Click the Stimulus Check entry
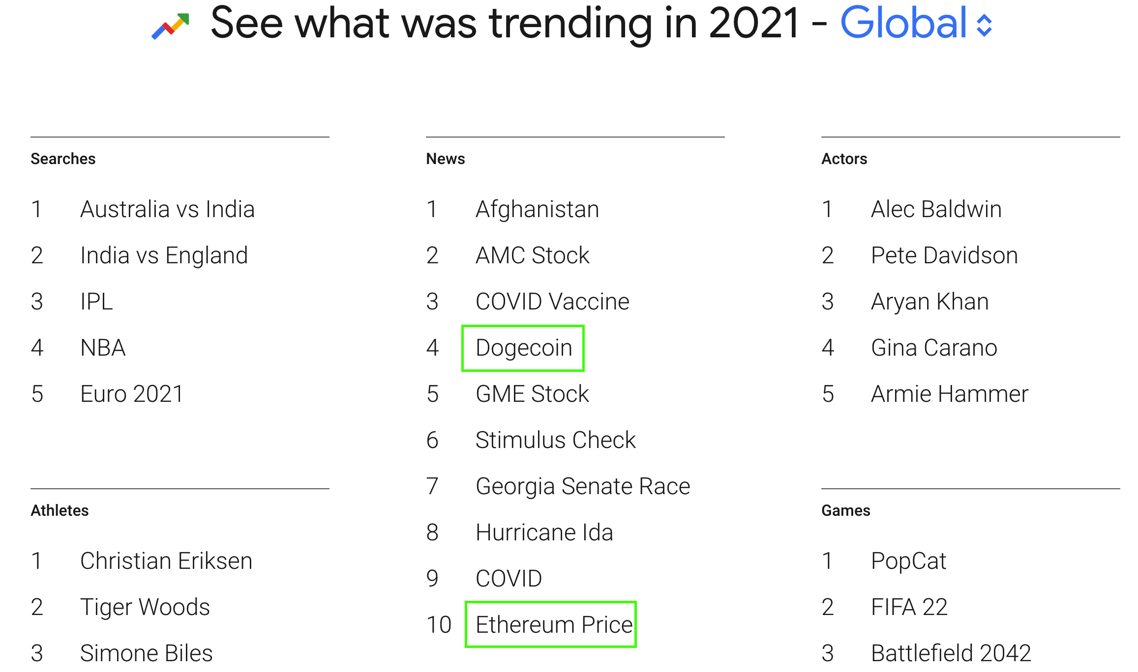Viewport: 1138px width, 672px height. tap(556, 440)
